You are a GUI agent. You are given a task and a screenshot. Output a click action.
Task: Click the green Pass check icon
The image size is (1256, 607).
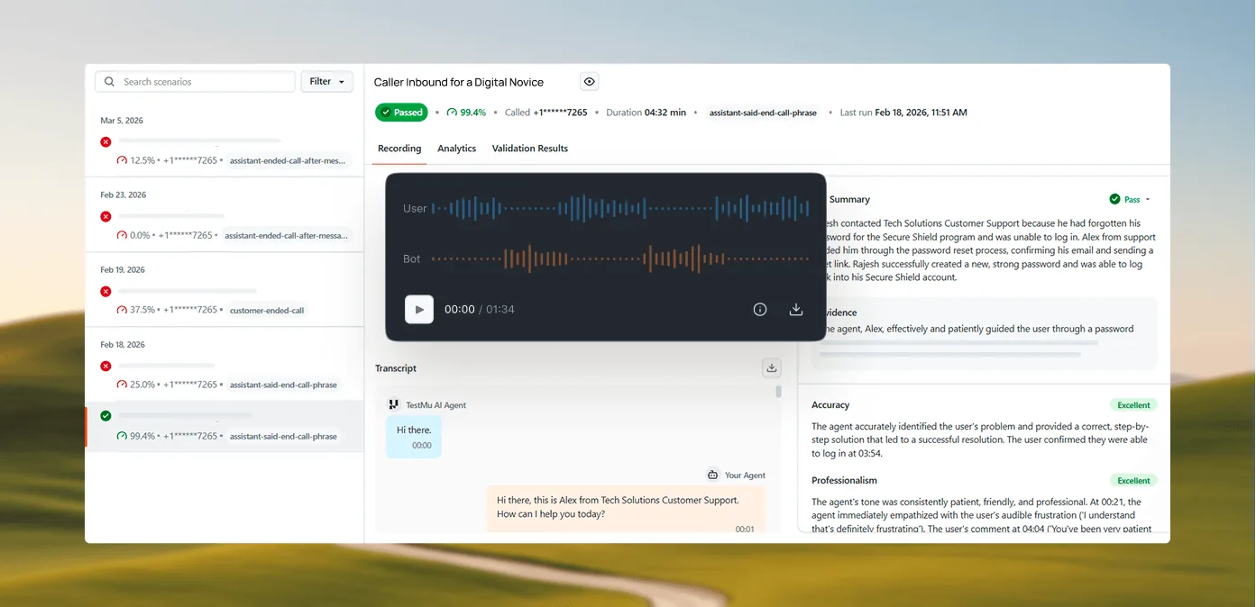1115,199
